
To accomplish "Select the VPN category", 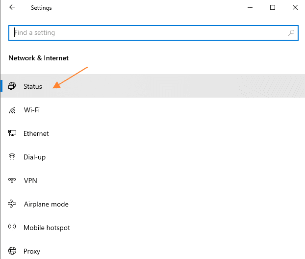I will (x=153, y=181).
